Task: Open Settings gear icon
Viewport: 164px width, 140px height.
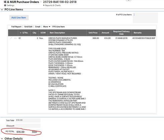Action: click(x=5, y=5)
